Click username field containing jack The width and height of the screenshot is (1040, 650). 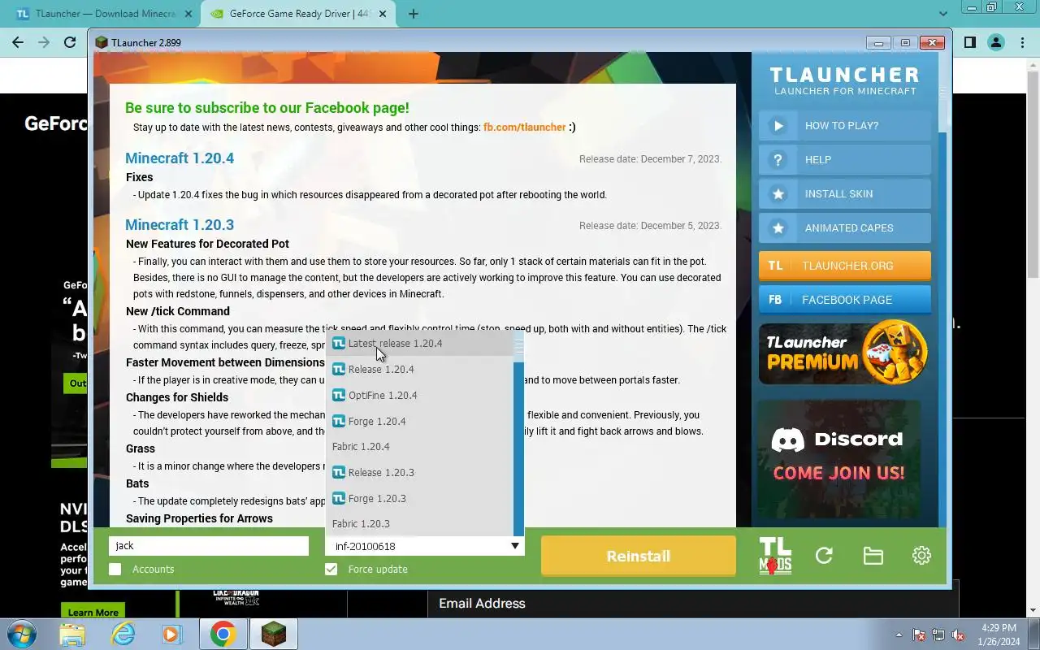pos(209,546)
